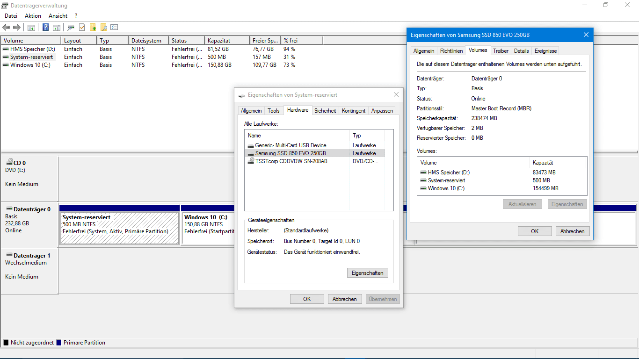Click DVD icon next to TSSTcorp CDDVDW
This screenshot has height=359, width=639.
[x=251, y=161]
